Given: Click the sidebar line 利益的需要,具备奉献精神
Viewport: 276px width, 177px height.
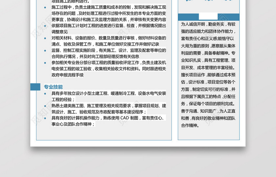Looking at the screenshot, I should [x=208, y=53].
